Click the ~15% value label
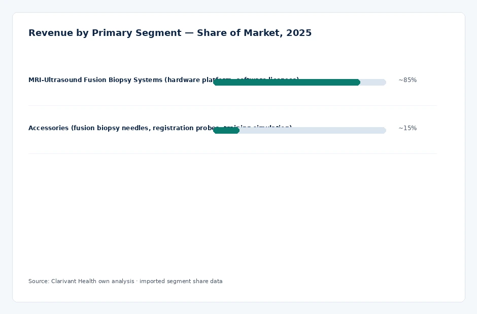Screen dimensions: 477x314 point(407,128)
